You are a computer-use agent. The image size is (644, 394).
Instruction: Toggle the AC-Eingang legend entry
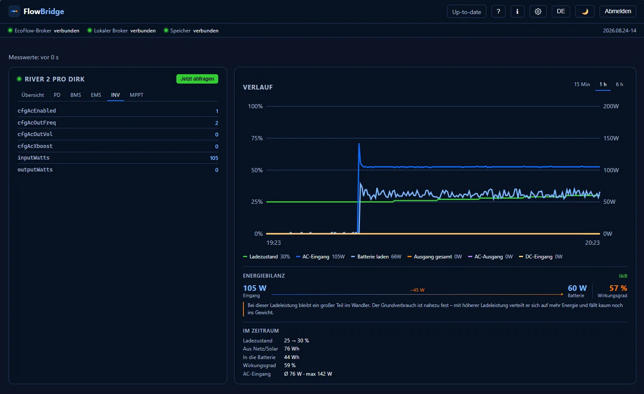click(x=320, y=257)
